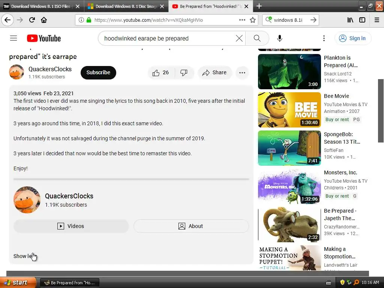Image resolution: width=384 pixels, height=288 pixels.
Task: Sign in to YouTube
Action: pyautogui.click(x=352, y=38)
